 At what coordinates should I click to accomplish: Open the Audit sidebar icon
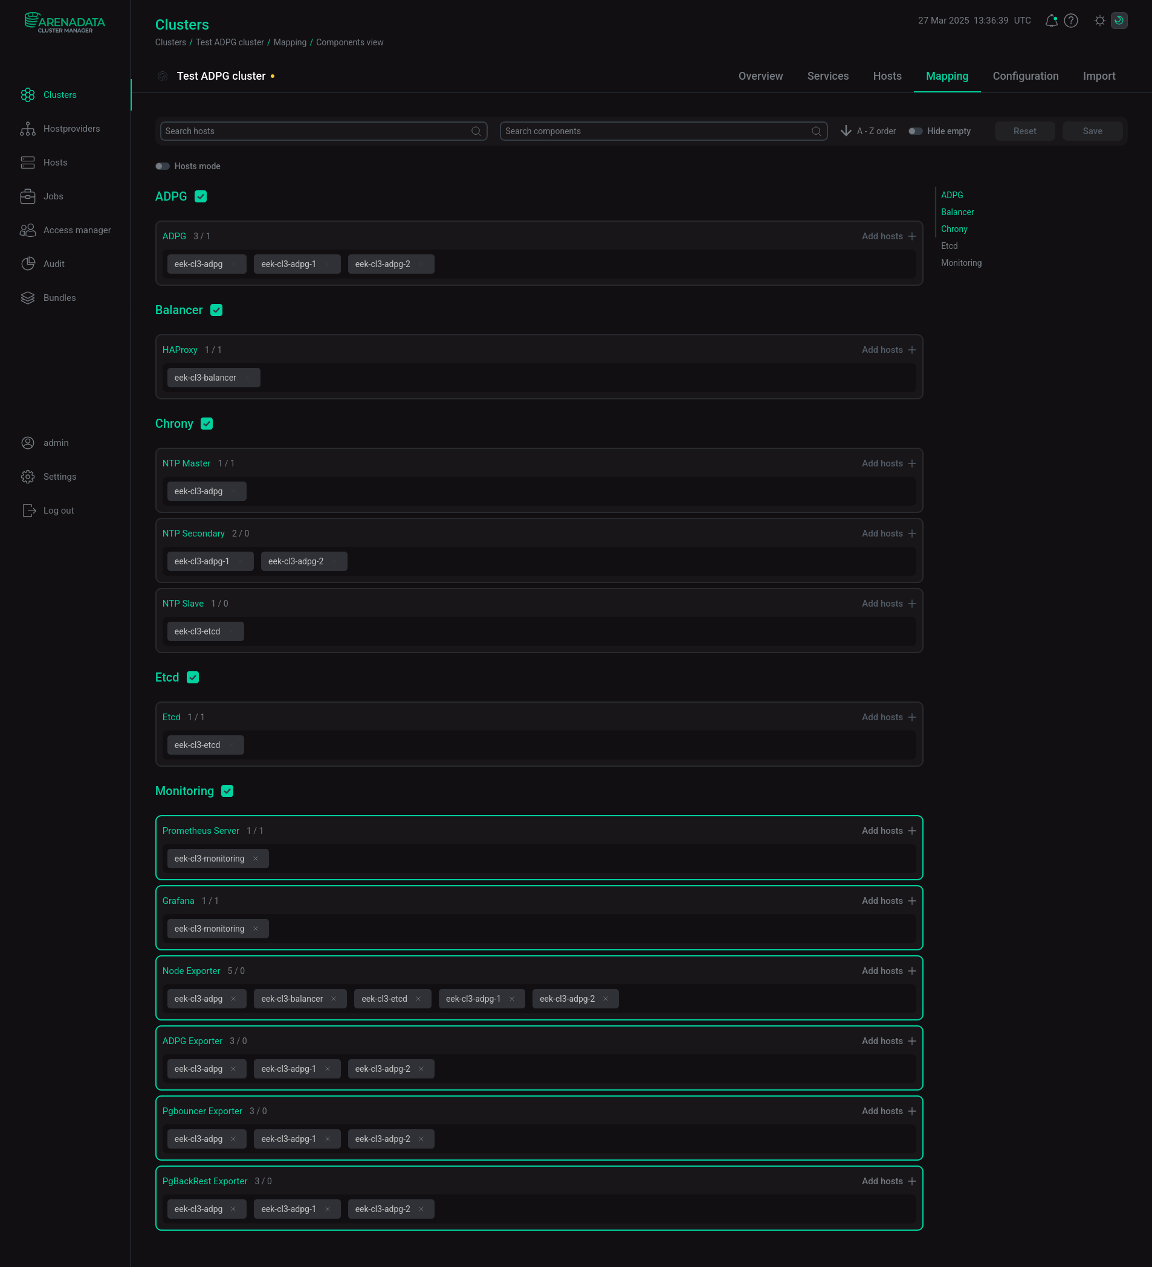click(x=28, y=264)
